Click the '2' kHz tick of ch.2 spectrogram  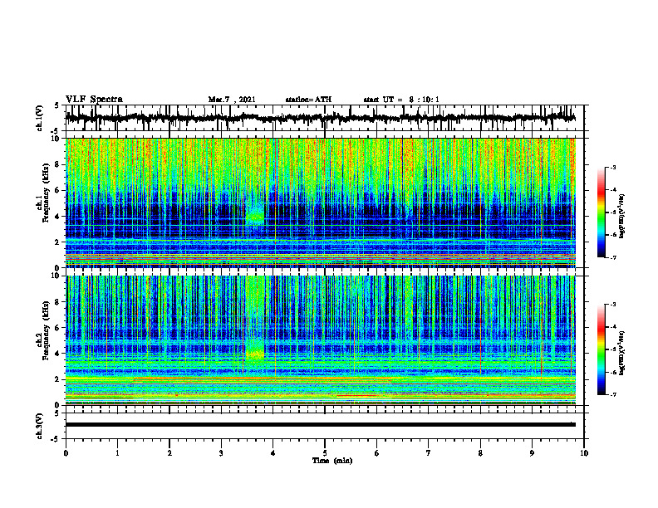[58, 379]
